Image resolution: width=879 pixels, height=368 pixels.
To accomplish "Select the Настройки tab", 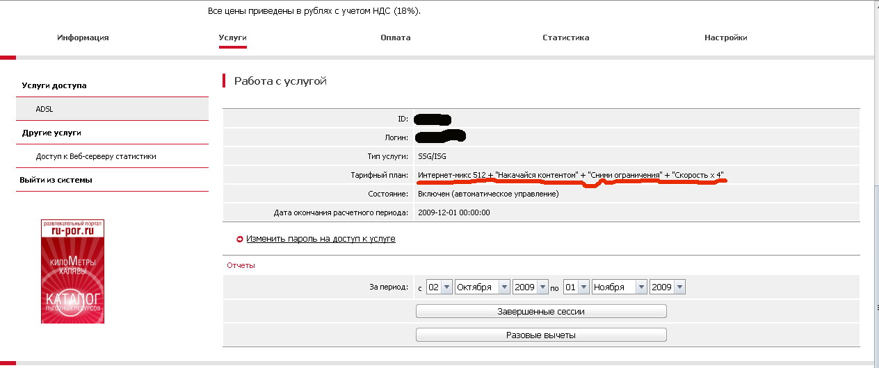I will click(725, 37).
